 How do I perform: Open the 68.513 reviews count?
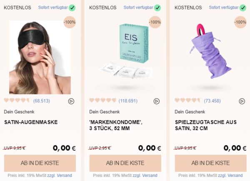pyautogui.click(x=41, y=101)
